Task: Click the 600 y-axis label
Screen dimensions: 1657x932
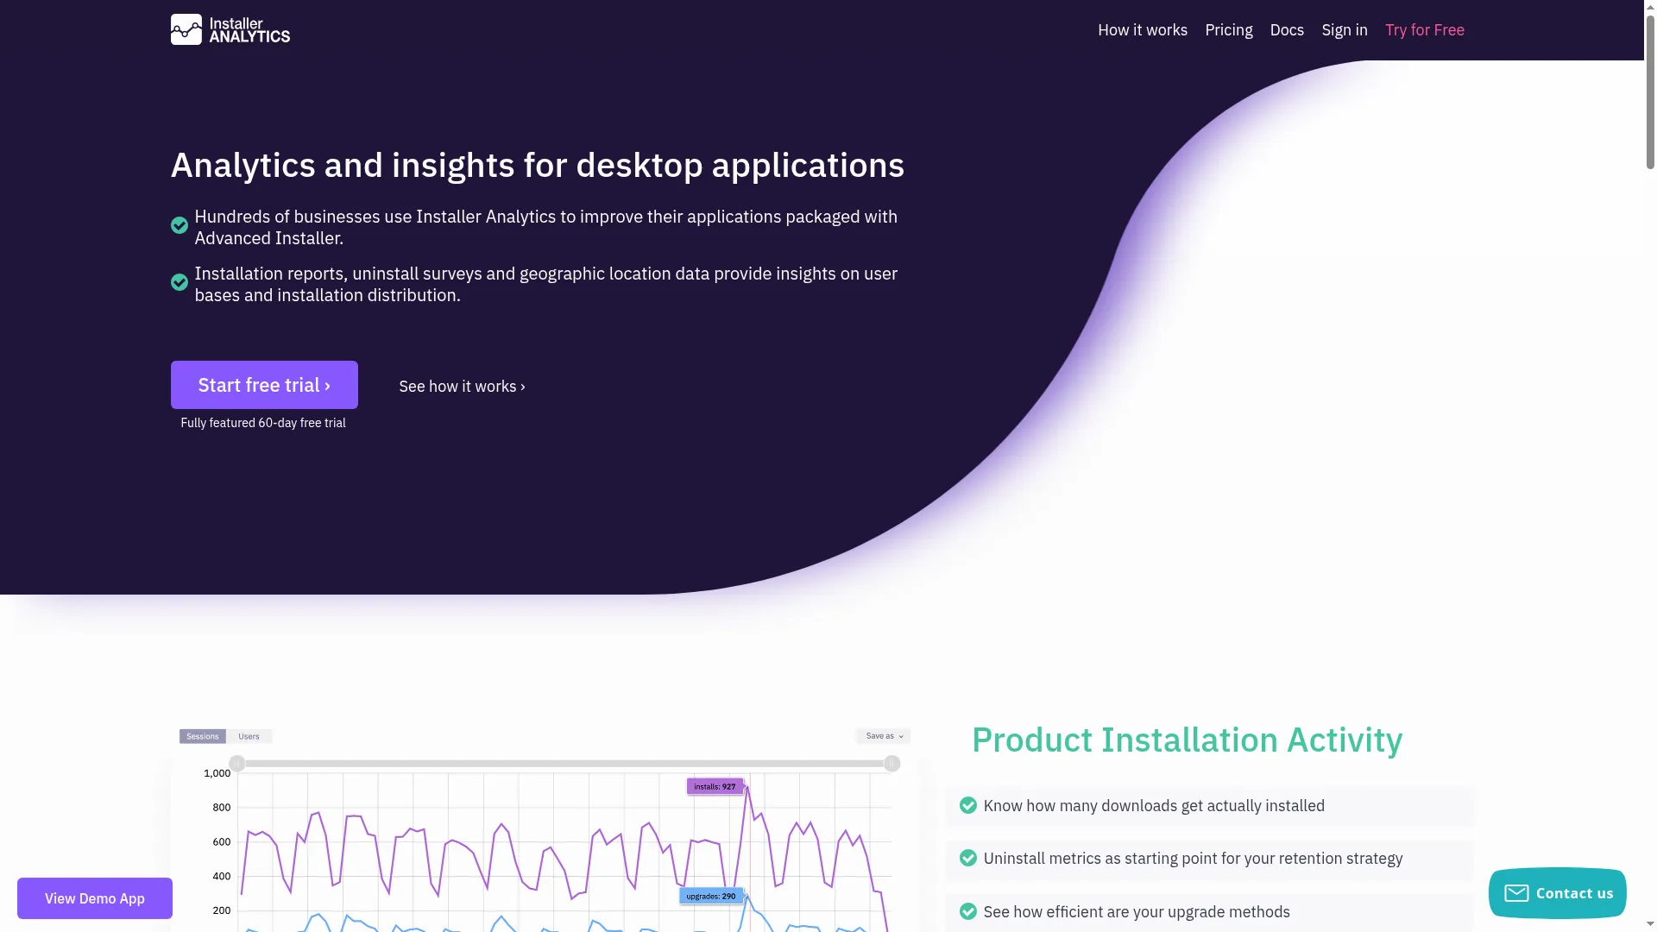Action: click(x=222, y=842)
